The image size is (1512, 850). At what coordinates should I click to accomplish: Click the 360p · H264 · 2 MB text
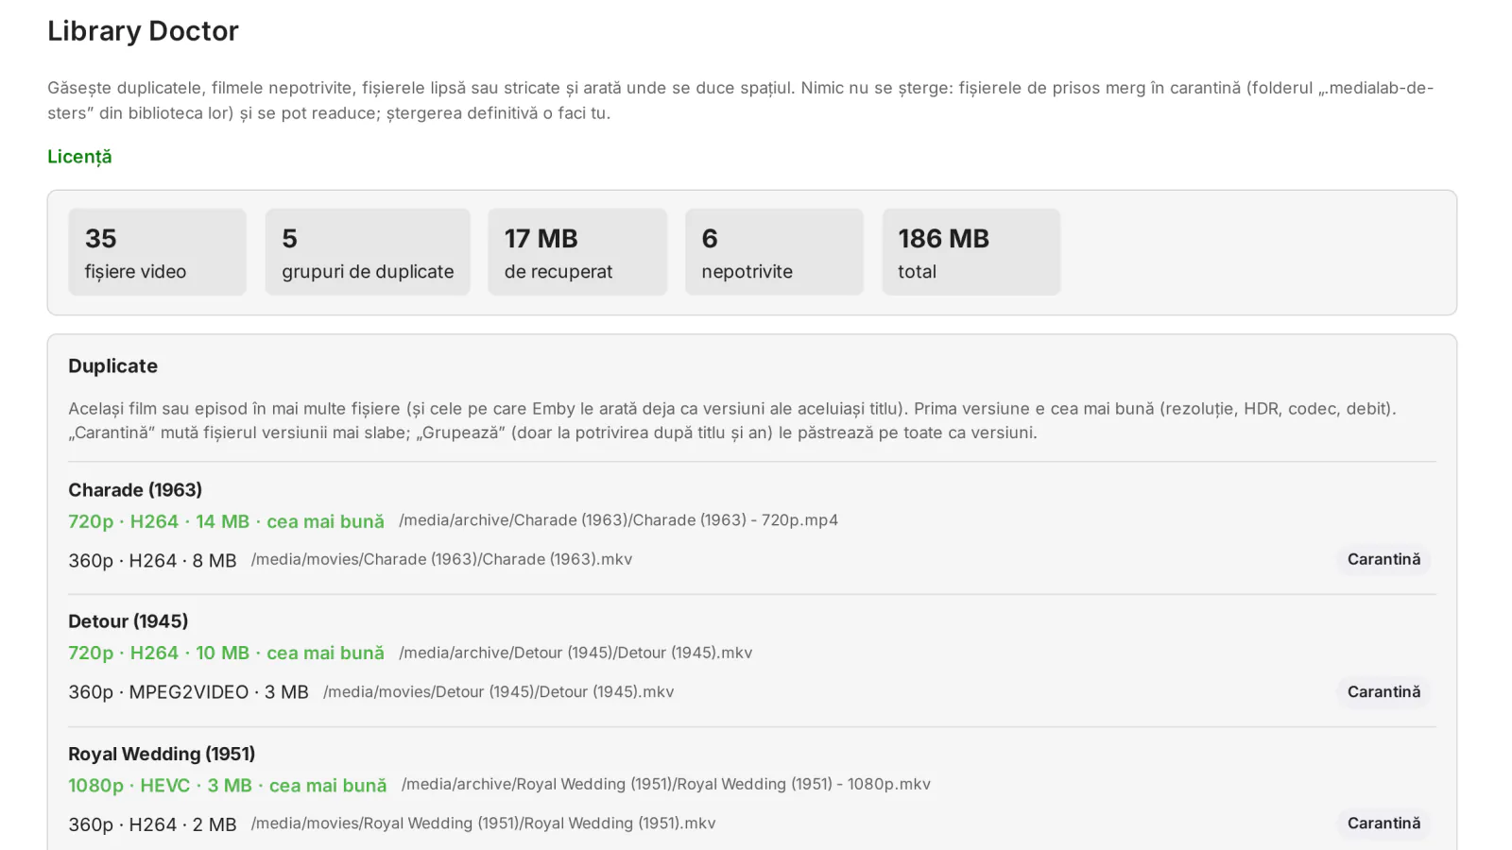(x=152, y=824)
